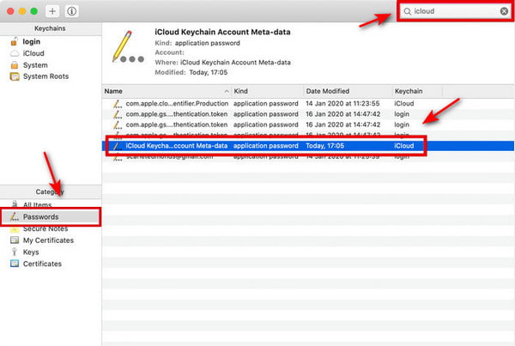Minimize the window with the yellow button
Viewport: 515px width, 346px height.
22,11
